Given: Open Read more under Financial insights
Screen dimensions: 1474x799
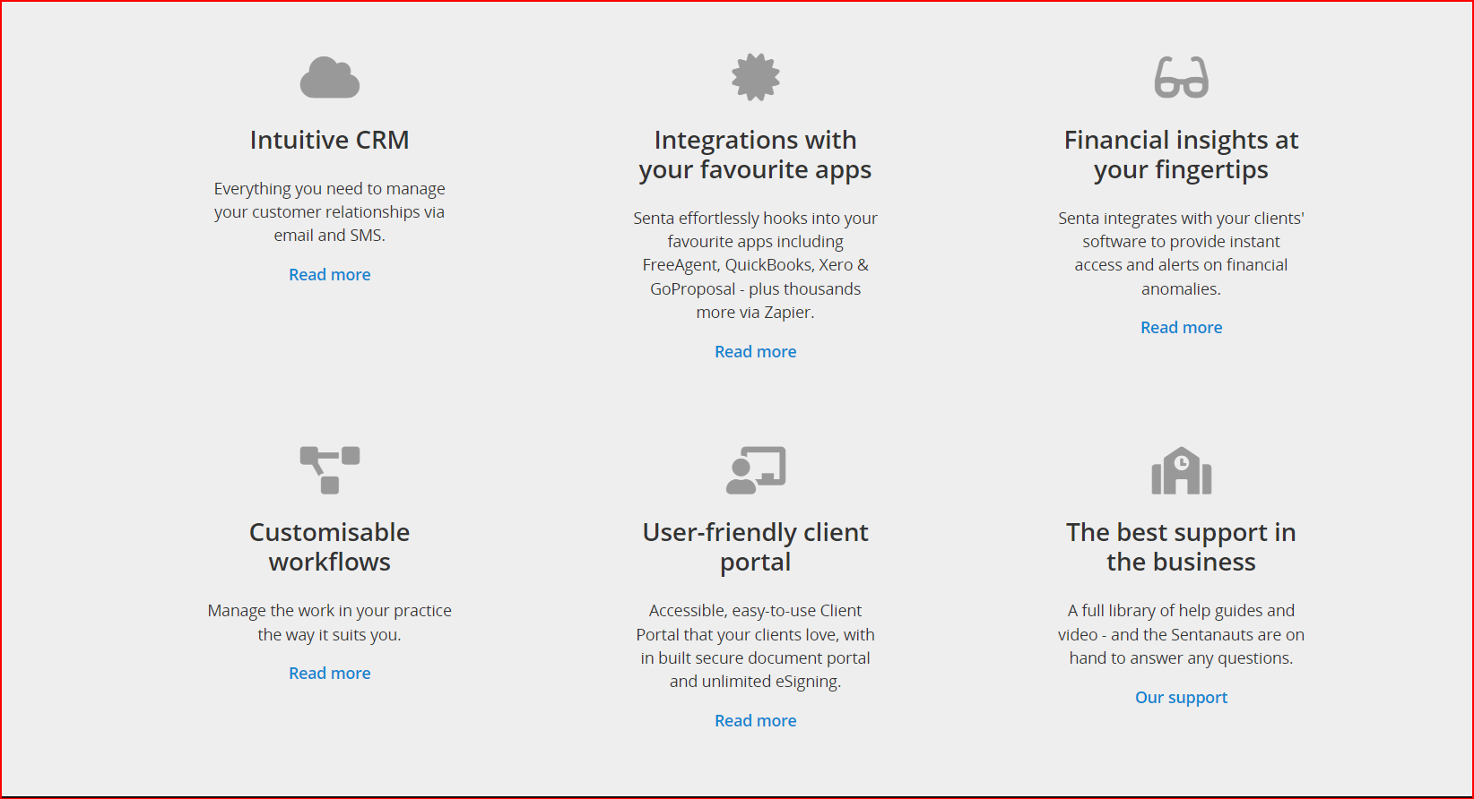Looking at the screenshot, I should [1182, 328].
